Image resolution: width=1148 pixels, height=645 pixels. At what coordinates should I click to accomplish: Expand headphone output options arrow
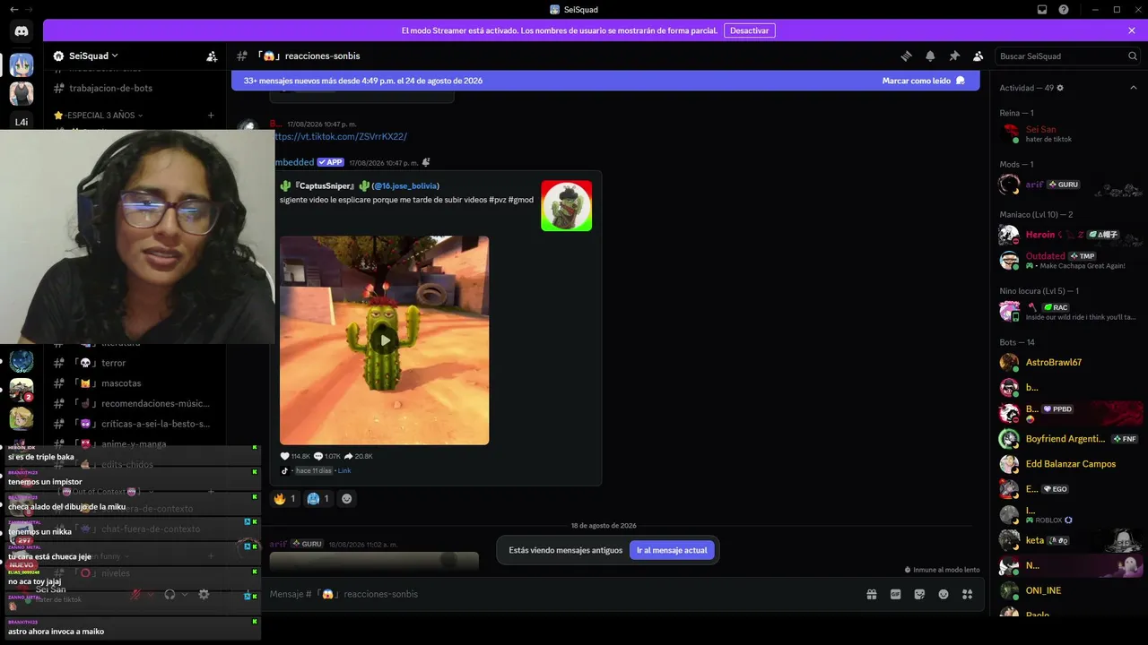point(185,594)
